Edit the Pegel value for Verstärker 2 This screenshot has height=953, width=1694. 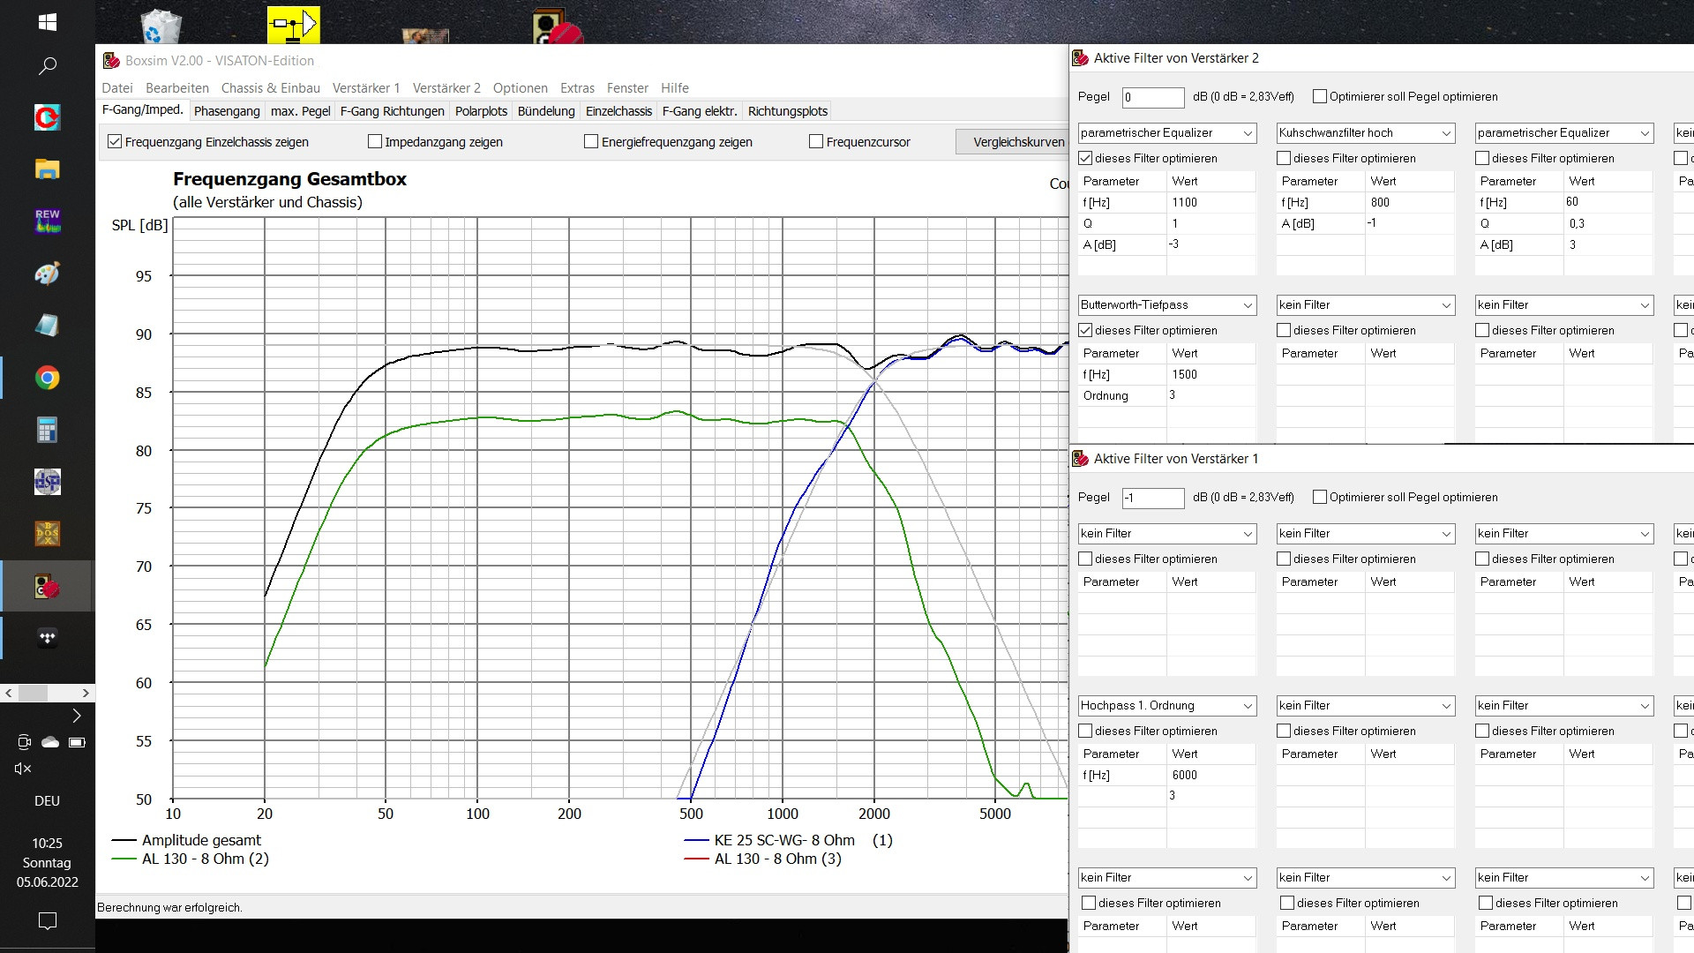(x=1153, y=97)
